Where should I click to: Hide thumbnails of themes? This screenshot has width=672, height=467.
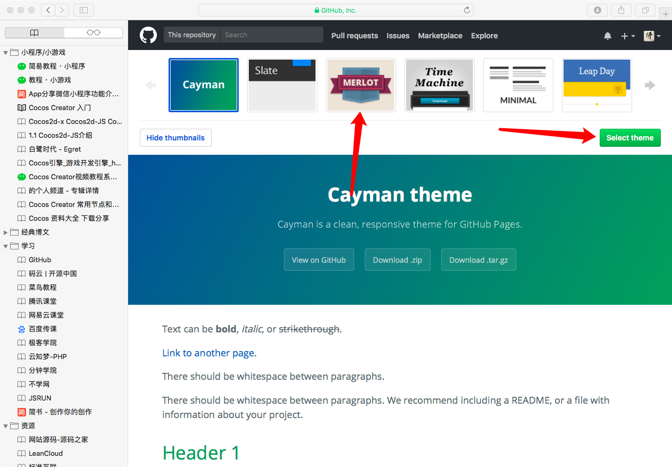click(x=175, y=138)
